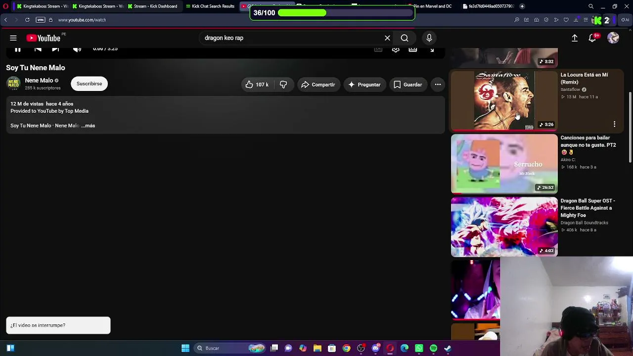
Task: Switch to the 'Stream - Kick Dashboard' tab
Action: (152, 6)
